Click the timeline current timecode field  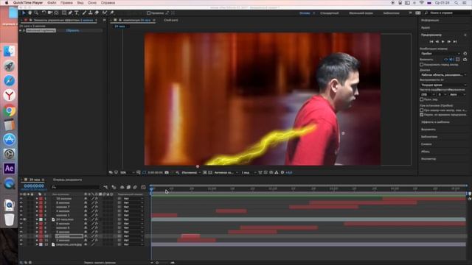[x=34, y=186]
